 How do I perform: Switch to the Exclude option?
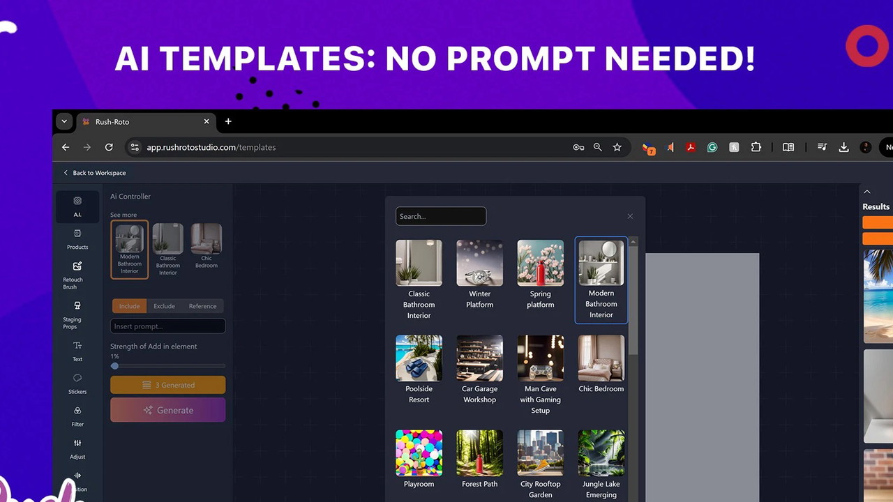164,306
